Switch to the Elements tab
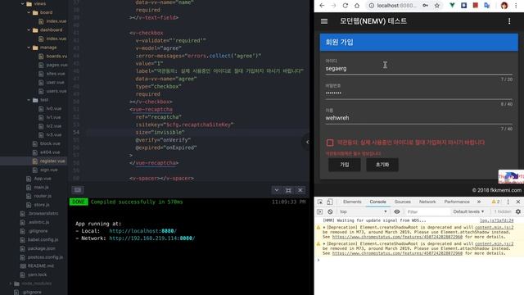Viewport: 524px width, 295px height. [352, 202]
